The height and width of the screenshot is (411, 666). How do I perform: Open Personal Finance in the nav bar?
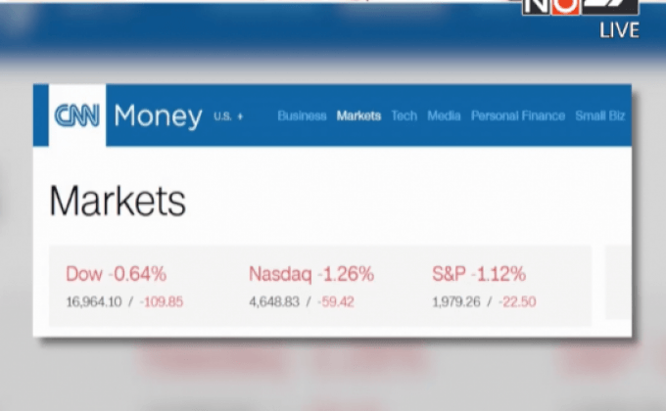pyautogui.click(x=517, y=115)
